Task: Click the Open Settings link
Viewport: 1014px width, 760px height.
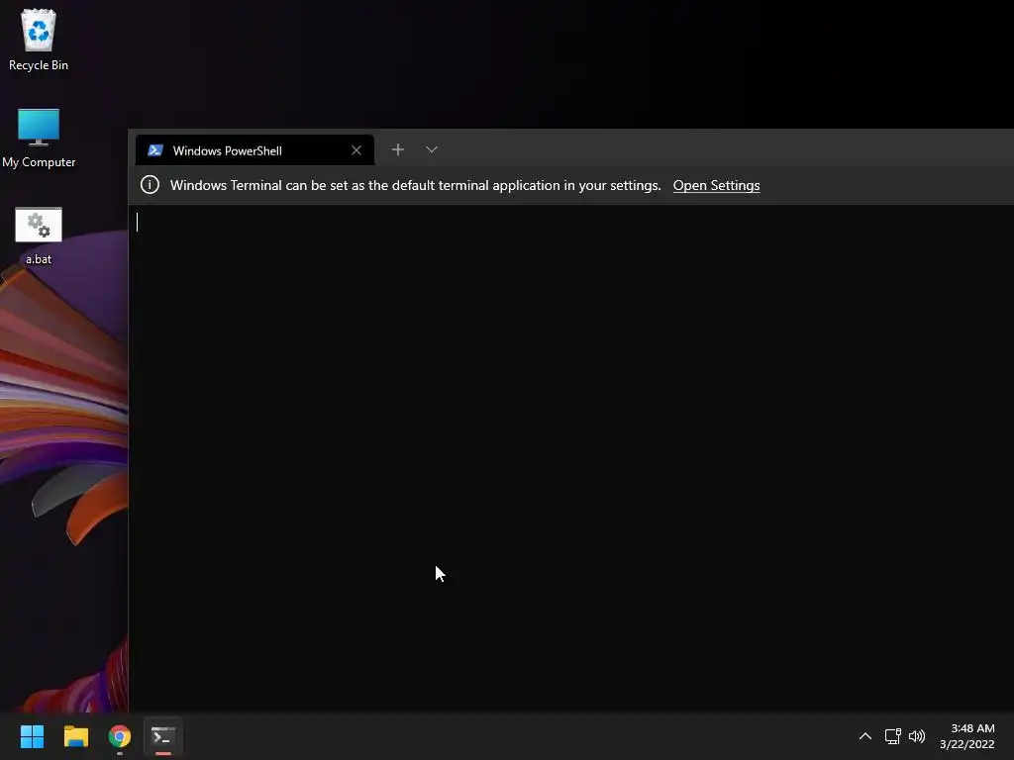Action: point(716,185)
